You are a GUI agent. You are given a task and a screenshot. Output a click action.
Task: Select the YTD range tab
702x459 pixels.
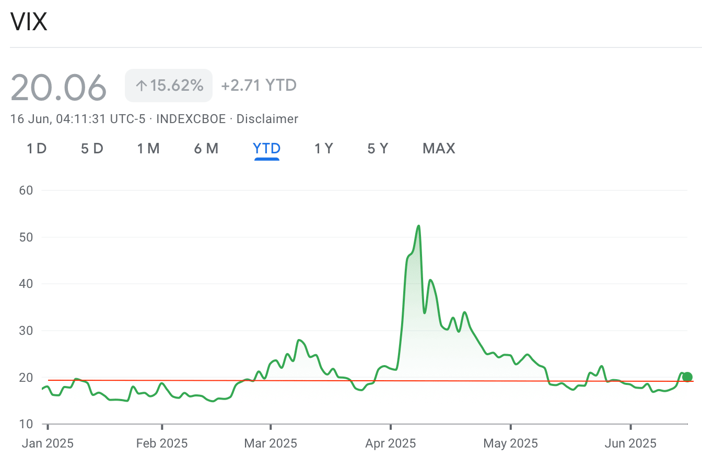pyautogui.click(x=267, y=149)
